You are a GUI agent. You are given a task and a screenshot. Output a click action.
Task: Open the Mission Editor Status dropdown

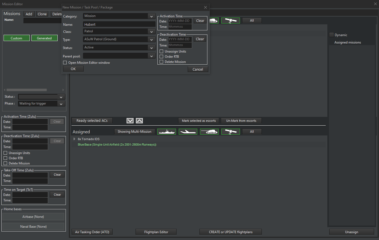[42, 97]
